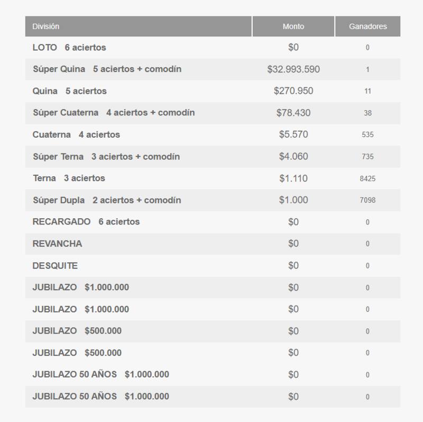Select the LOTO 6 aciertos row label
Screen dimensions: 423x422
coord(69,48)
